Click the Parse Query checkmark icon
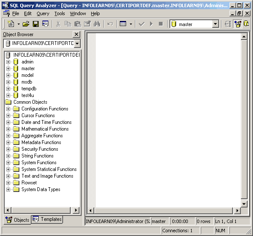This screenshot has height=236, width=253. tap(142, 24)
